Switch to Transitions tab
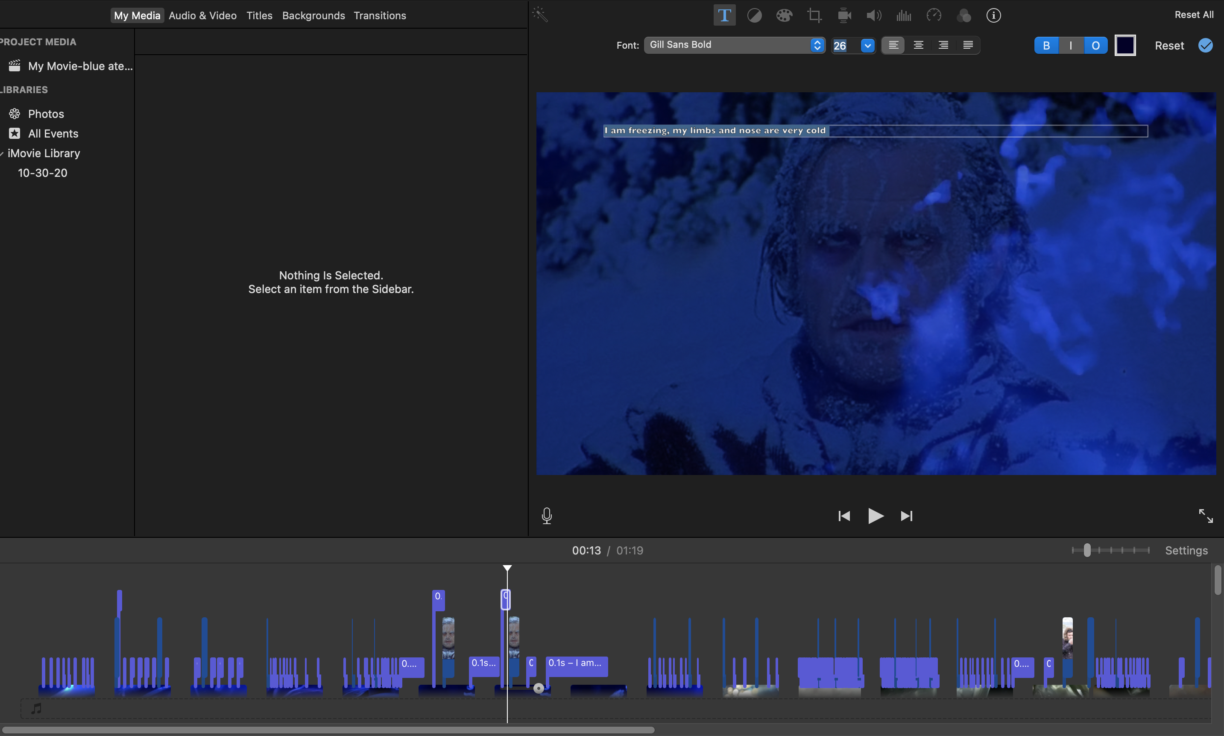The width and height of the screenshot is (1224, 736). (x=380, y=15)
